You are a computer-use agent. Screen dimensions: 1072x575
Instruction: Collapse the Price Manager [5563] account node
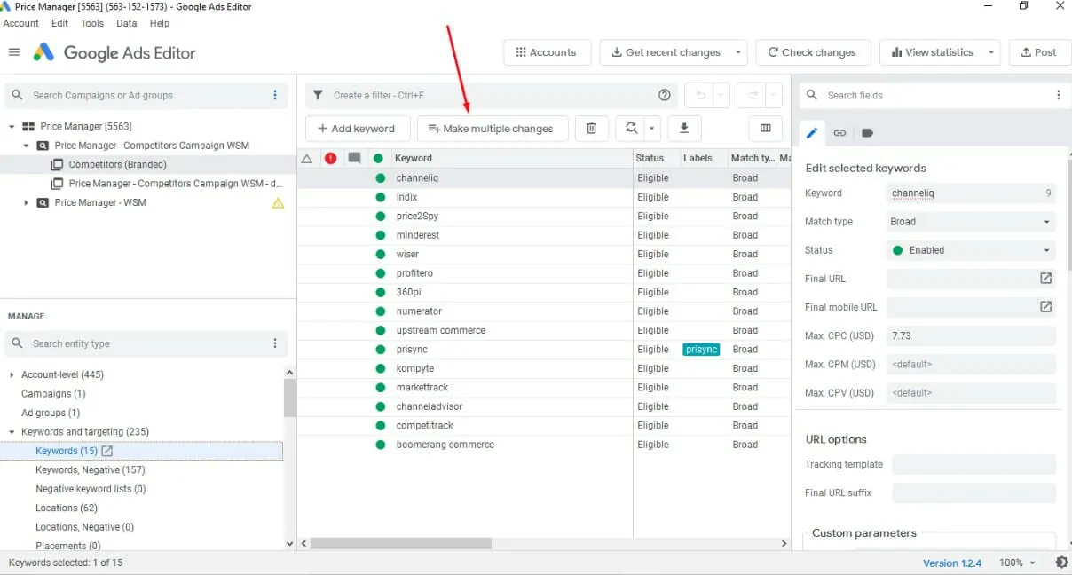(x=12, y=127)
